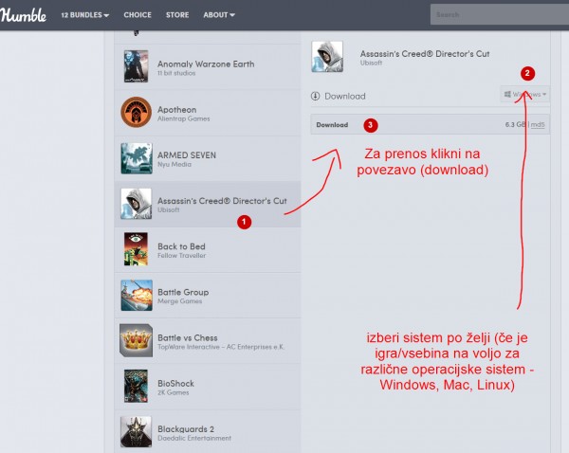
Task: Select Battle Group game thumbnail
Action: [137, 296]
